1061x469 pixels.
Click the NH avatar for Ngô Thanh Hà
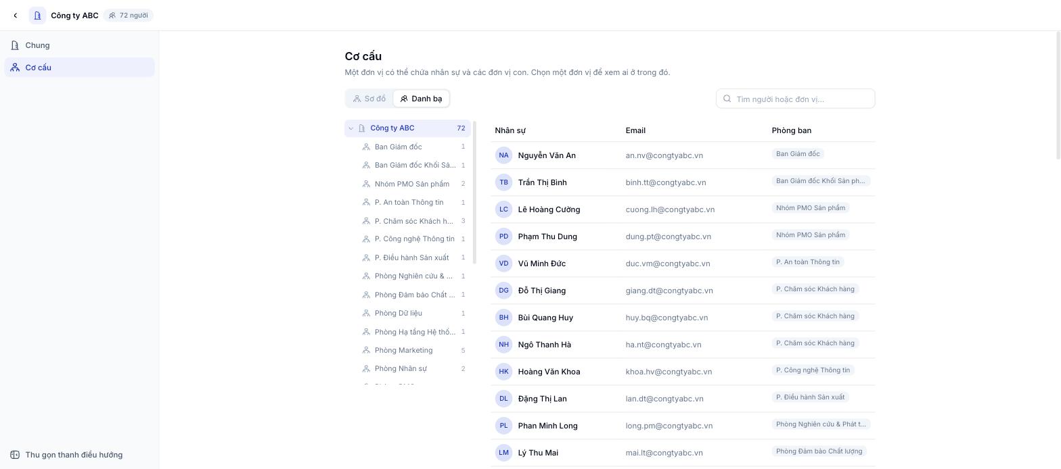point(503,345)
